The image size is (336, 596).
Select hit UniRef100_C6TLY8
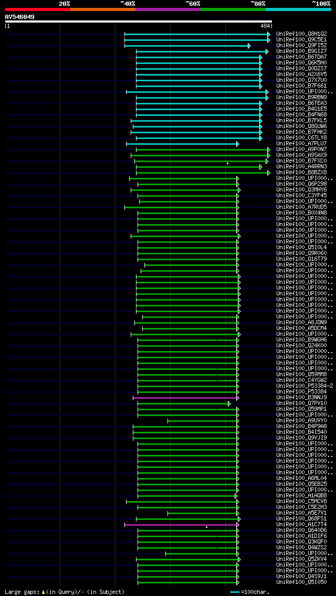pos(301,138)
